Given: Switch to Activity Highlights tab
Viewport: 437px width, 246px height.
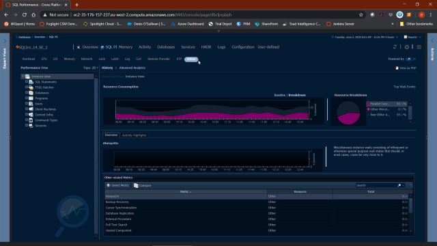Looking at the screenshot, I should [134, 135].
